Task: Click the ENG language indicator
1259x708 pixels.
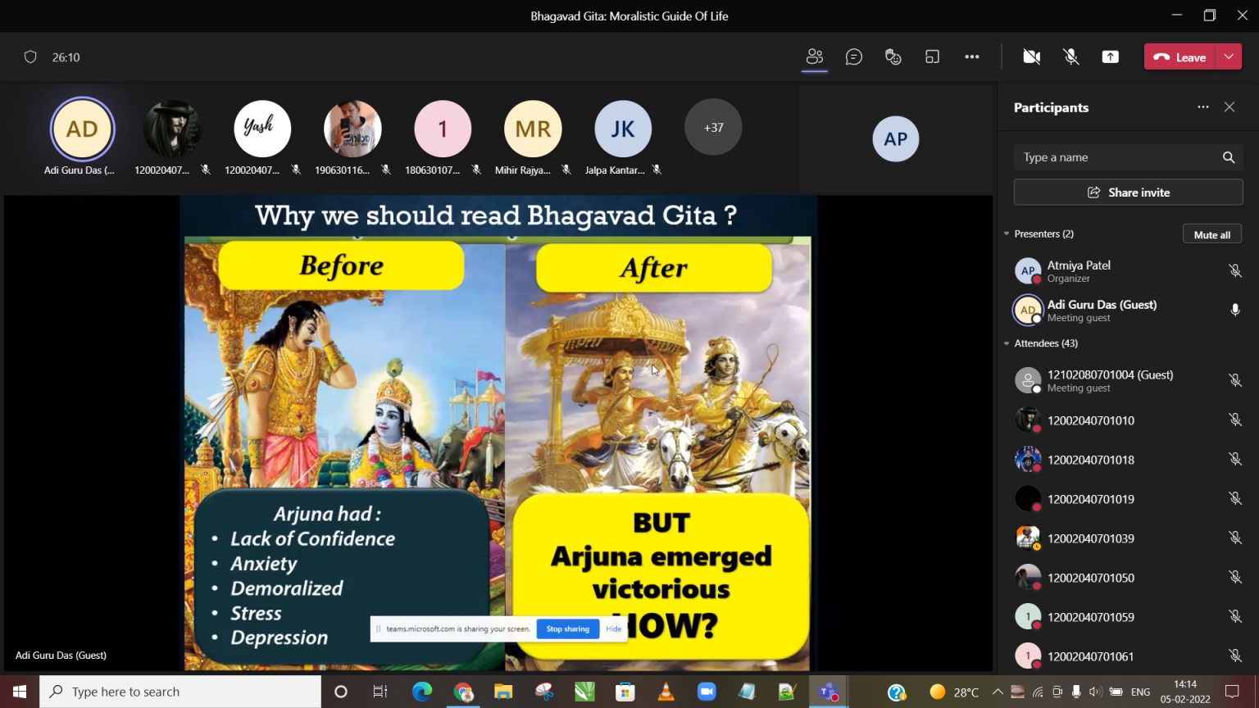Action: tap(1140, 692)
